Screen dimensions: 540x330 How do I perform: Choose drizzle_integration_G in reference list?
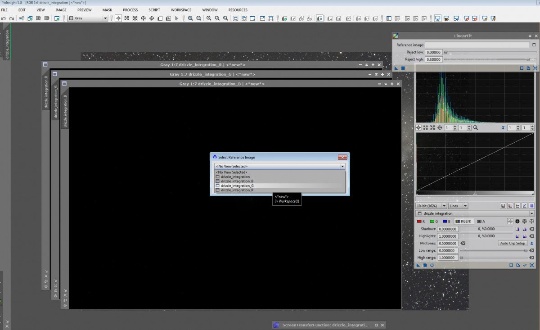pos(280,185)
